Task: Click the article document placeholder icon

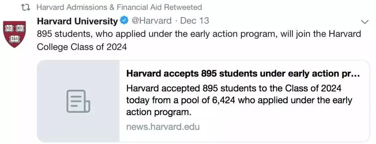Action: [x=78, y=101]
